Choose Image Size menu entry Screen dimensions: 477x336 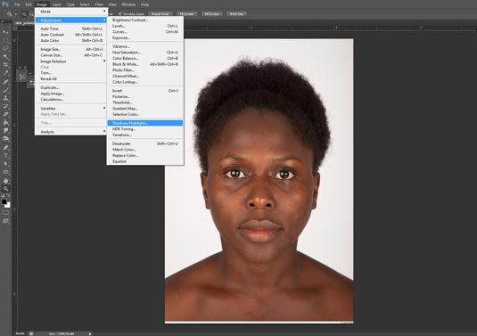point(70,49)
